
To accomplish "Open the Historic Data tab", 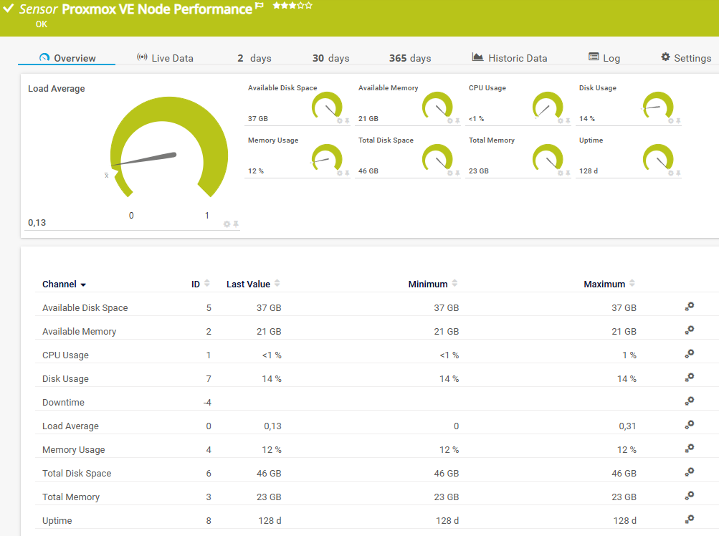I will [x=510, y=58].
